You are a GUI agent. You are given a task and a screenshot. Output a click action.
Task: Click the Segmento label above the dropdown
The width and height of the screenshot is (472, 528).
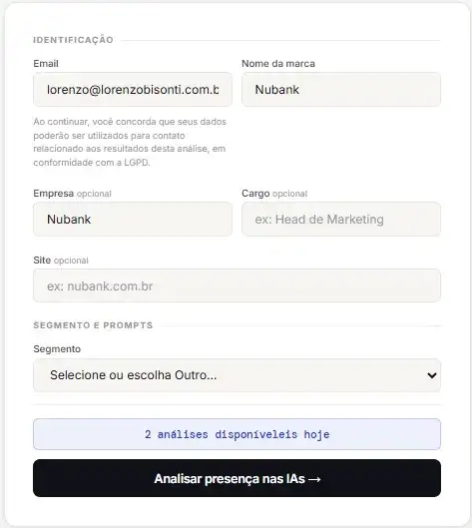tap(57, 349)
